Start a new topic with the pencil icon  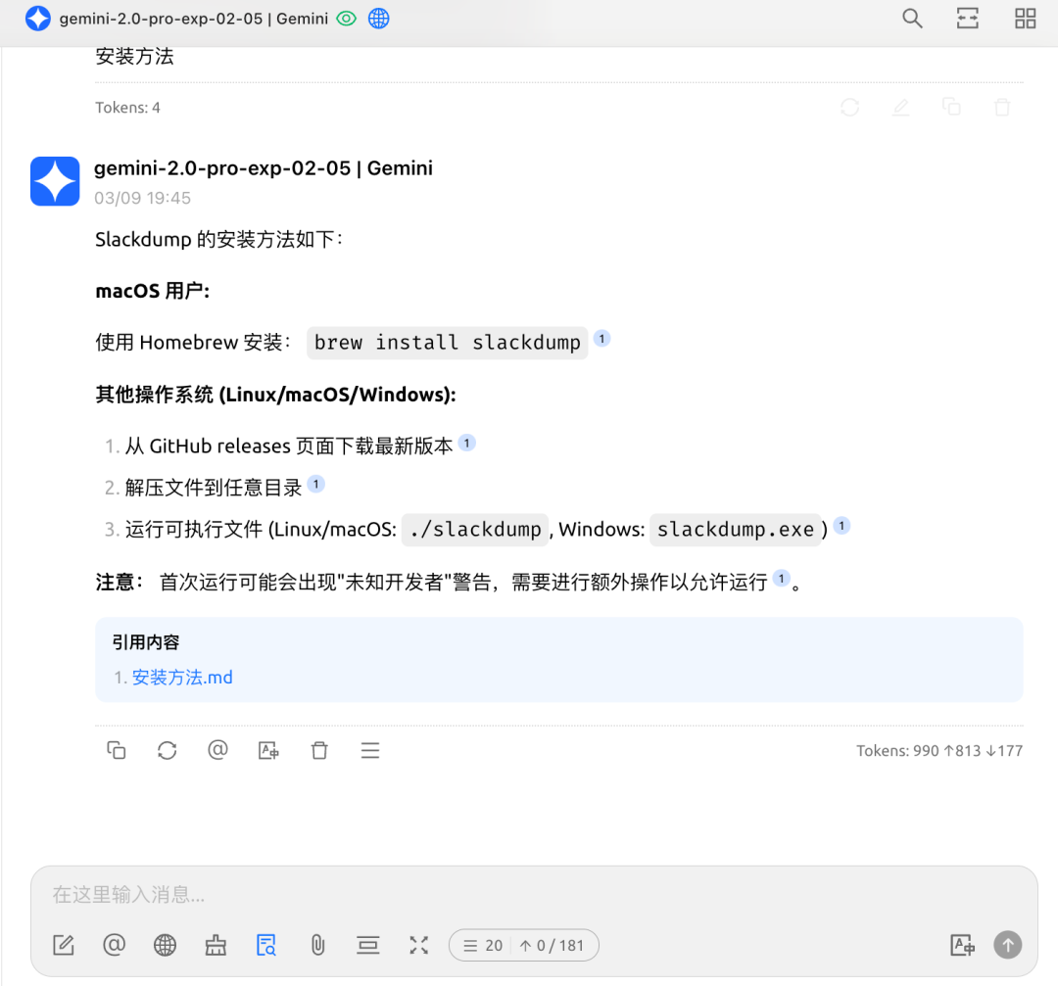click(x=64, y=945)
